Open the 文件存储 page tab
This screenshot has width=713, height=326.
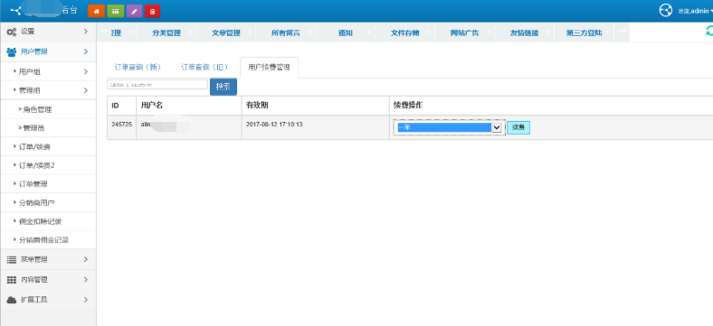point(405,33)
